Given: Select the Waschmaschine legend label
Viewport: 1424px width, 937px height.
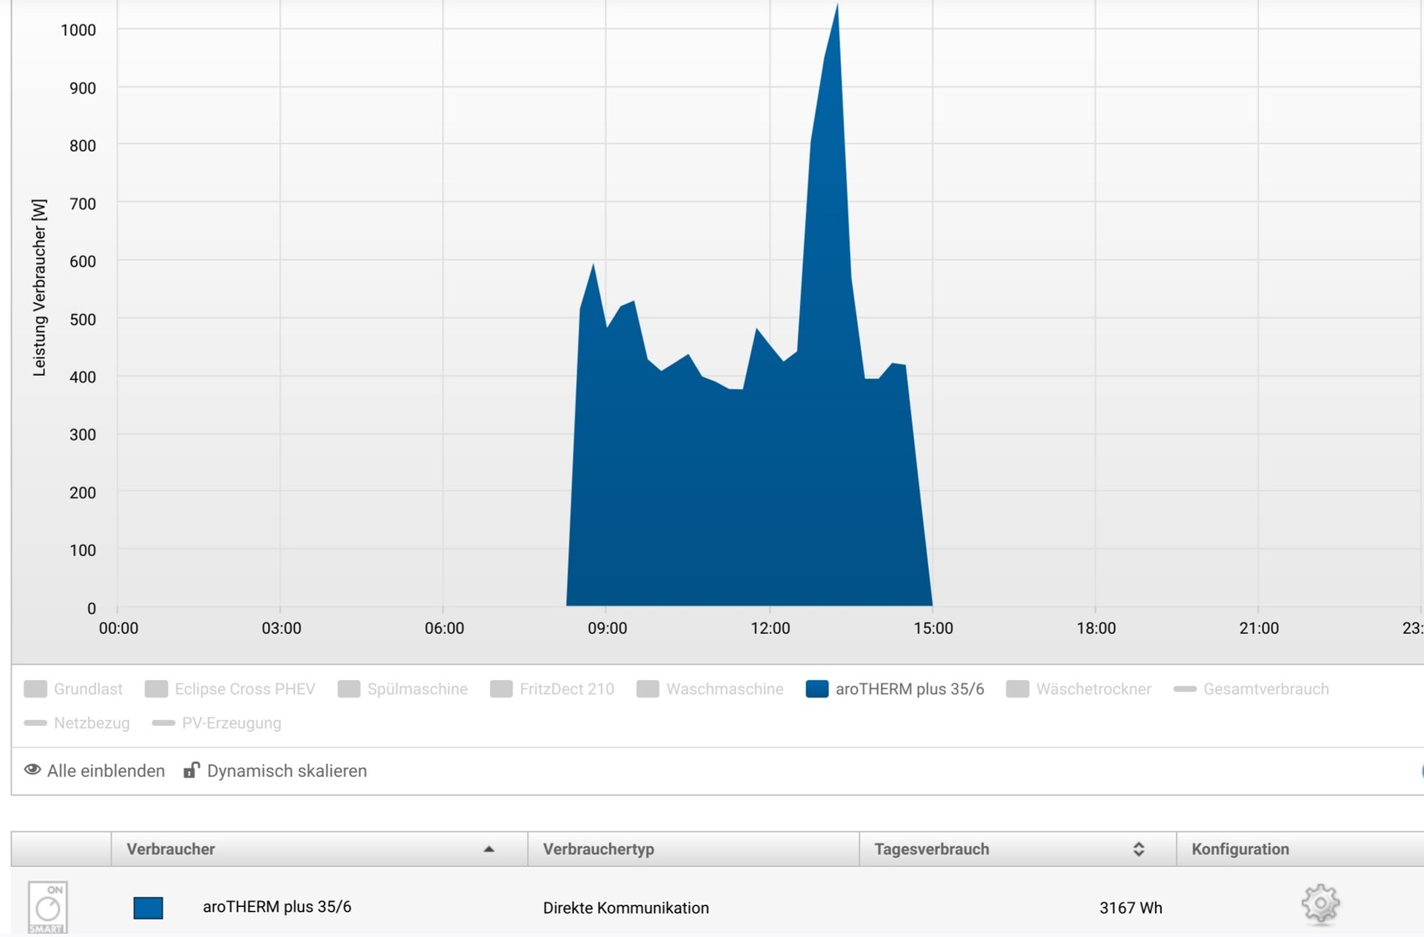Looking at the screenshot, I should tap(724, 689).
